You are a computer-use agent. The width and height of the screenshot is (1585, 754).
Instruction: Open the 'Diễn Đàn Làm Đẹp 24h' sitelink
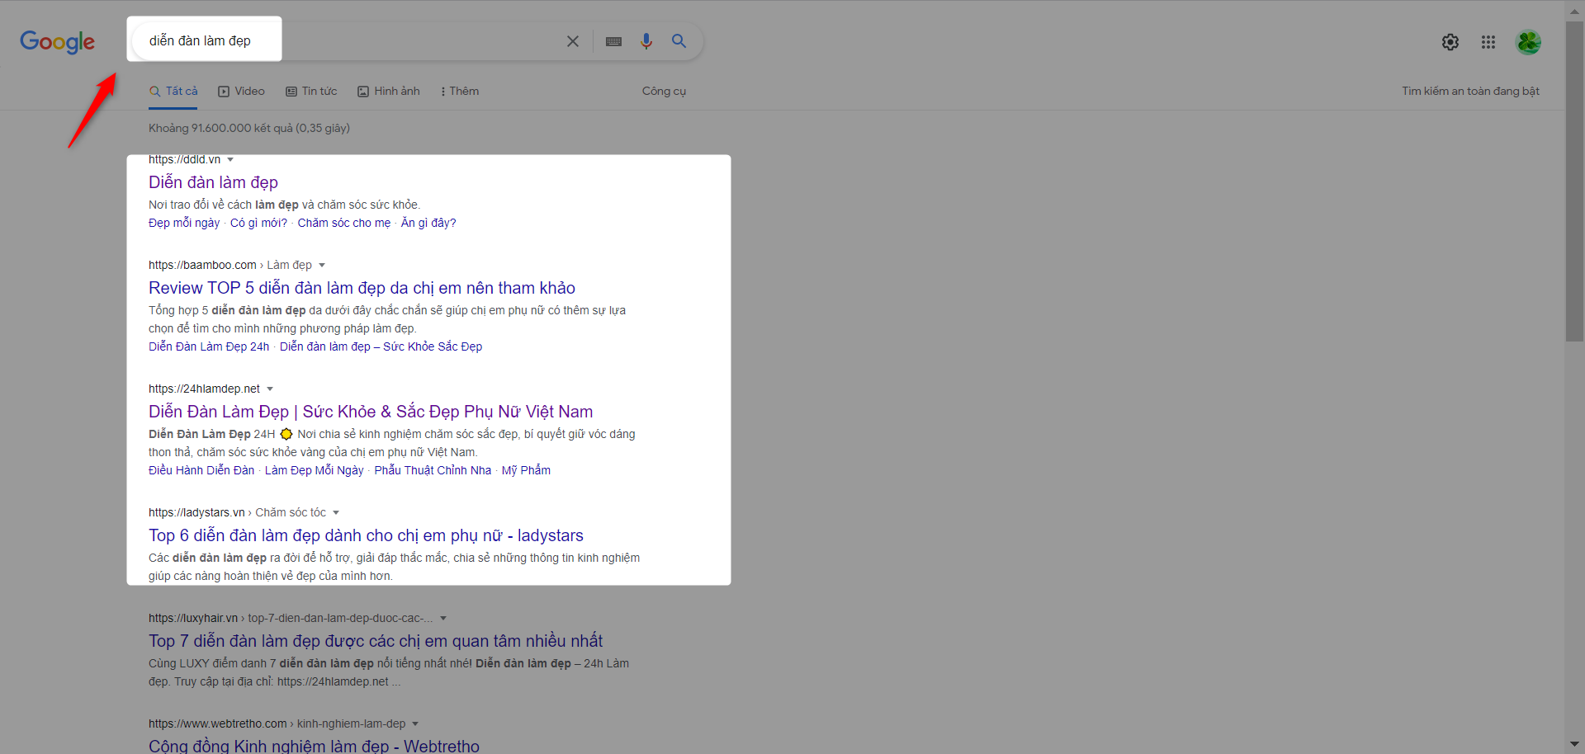209,346
